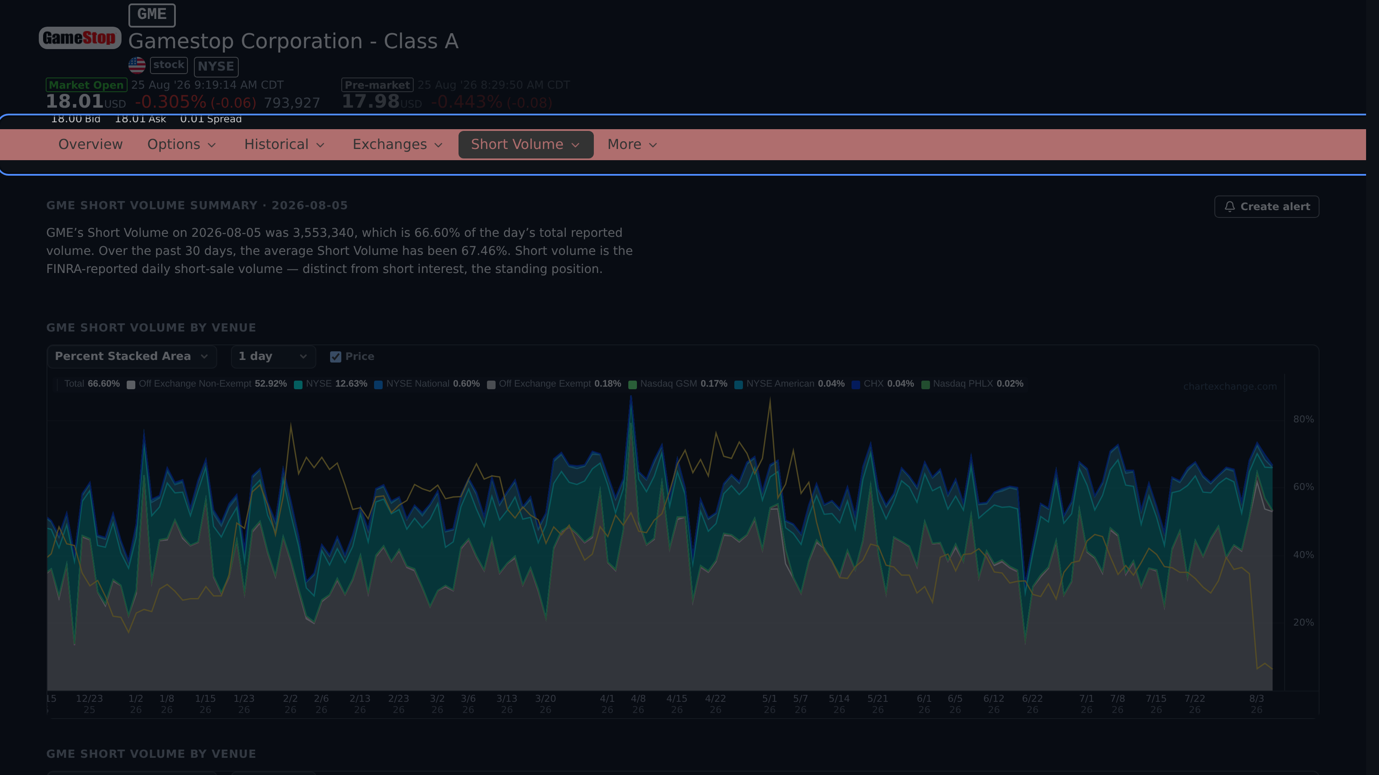
Task: Click the NYSE legend color swatch
Action: pyautogui.click(x=298, y=384)
